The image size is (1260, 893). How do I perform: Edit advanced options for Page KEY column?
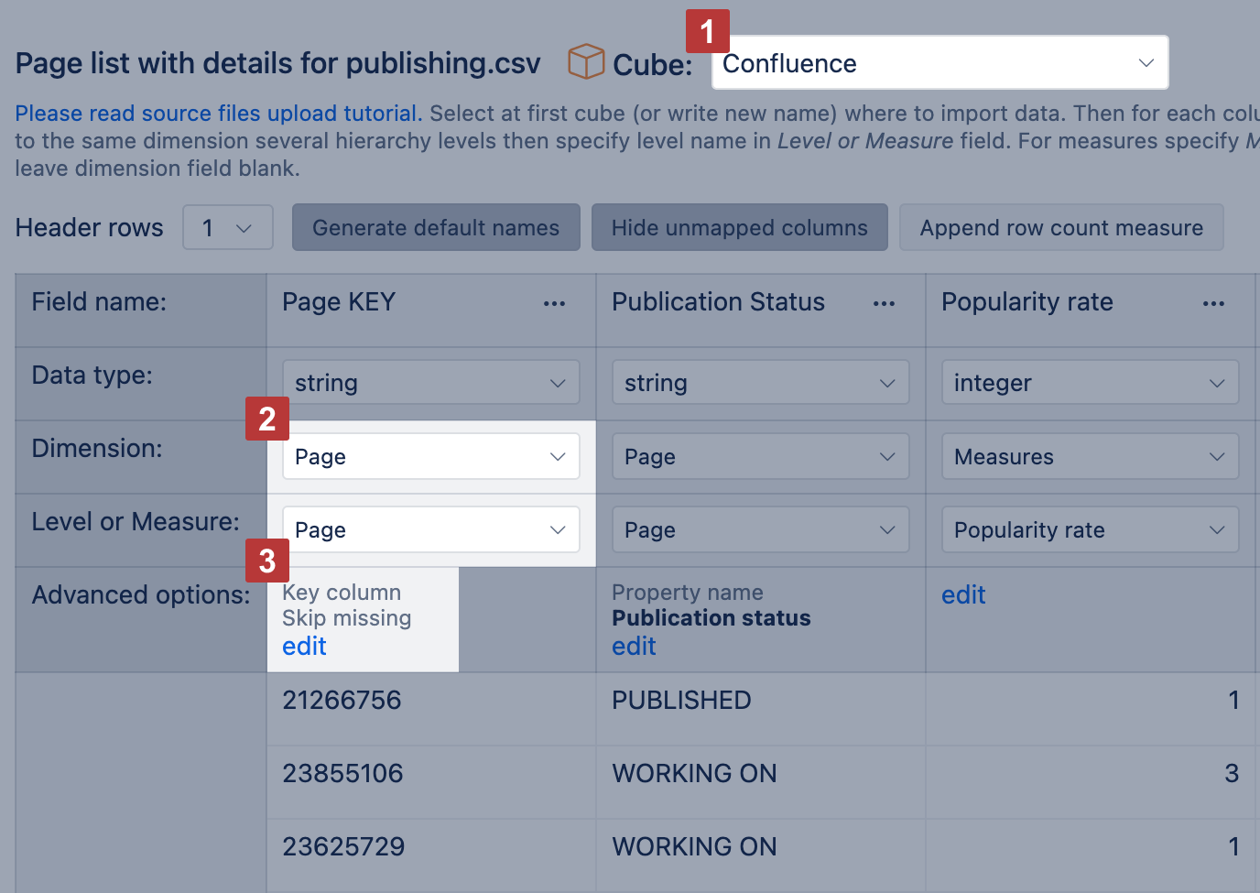click(304, 647)
